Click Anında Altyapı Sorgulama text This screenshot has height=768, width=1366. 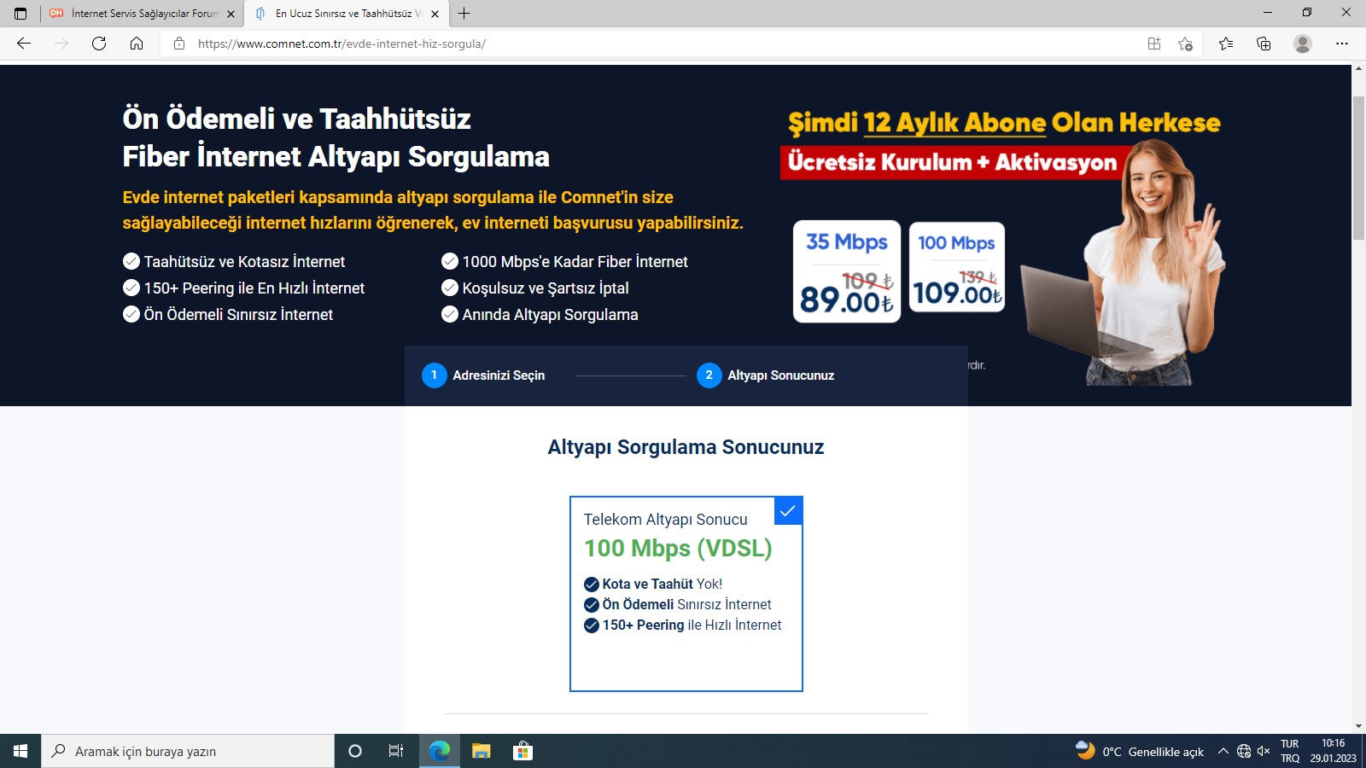point(550,315)
